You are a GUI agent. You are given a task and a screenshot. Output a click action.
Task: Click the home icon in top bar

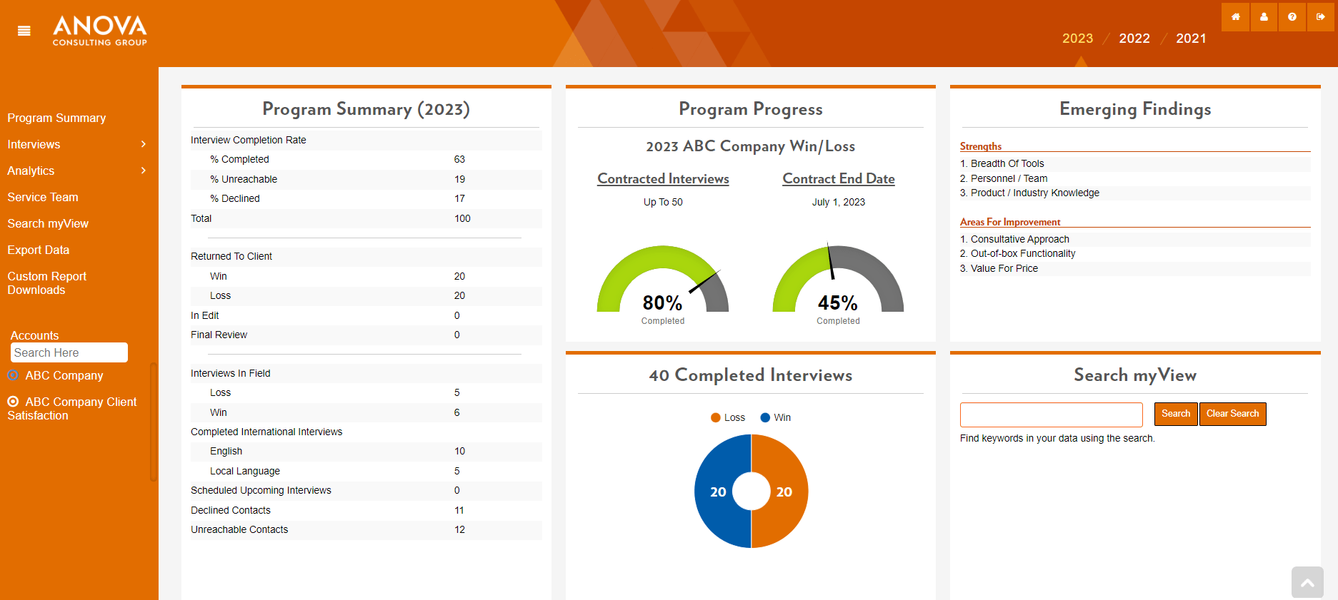(1235, 17)
